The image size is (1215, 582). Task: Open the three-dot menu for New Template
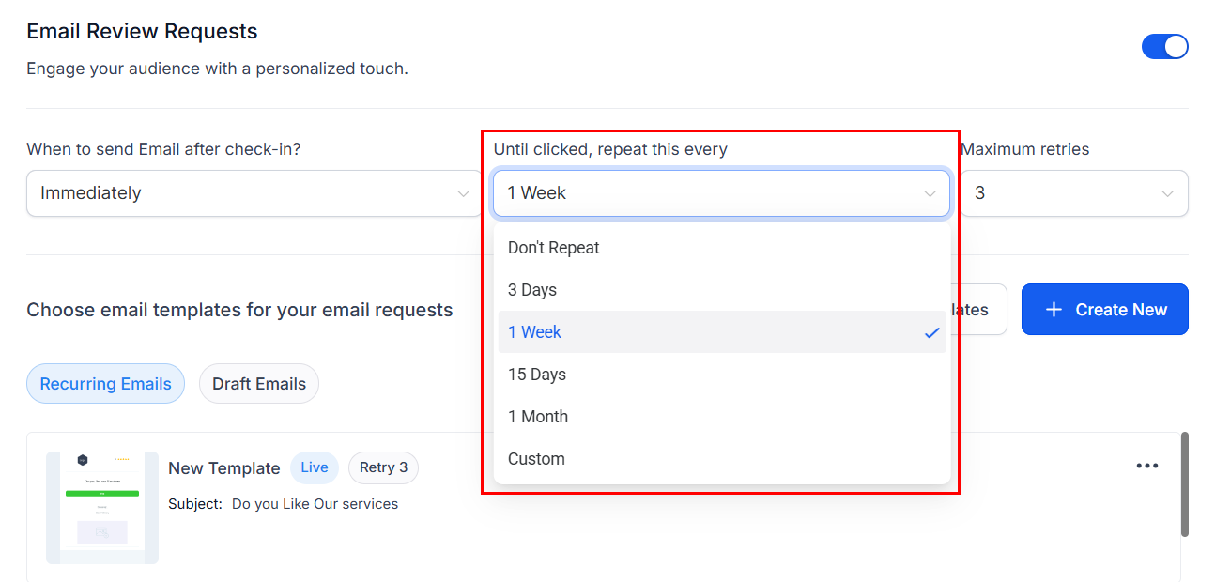(x=1146, y=466)
